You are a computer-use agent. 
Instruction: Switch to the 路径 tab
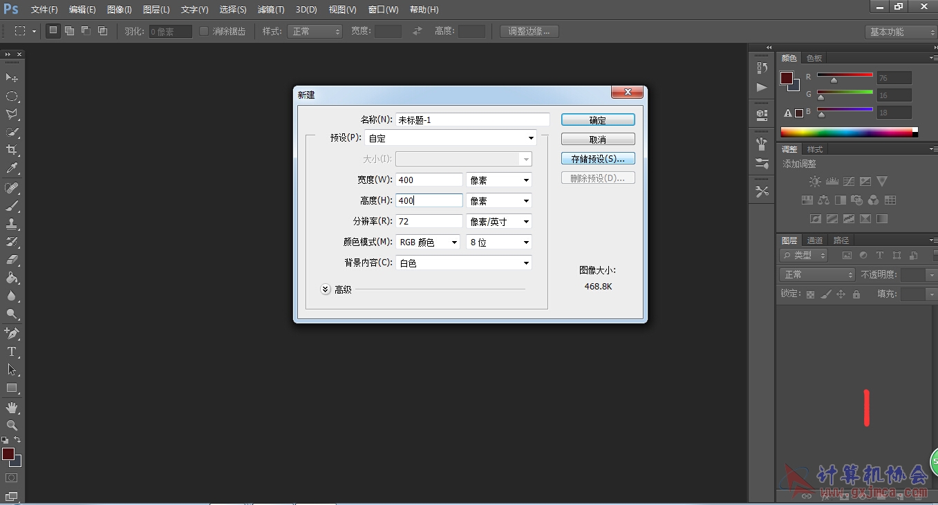coord(841,240)
